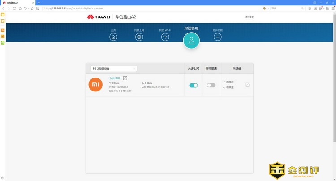Click the Huawei logo in header

tap(98, 17)
